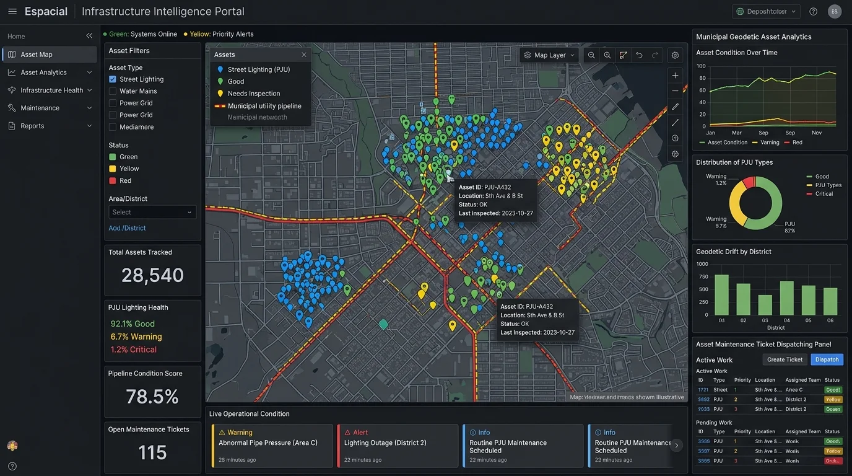Image resolution: width=852 pixels, height=476 pixels.
Task: Click the Create Ticket button
Action: [x=785, y=359]
